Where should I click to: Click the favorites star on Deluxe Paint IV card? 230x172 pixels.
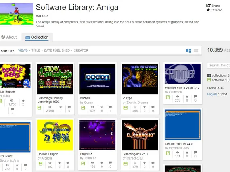coord(187,153)
